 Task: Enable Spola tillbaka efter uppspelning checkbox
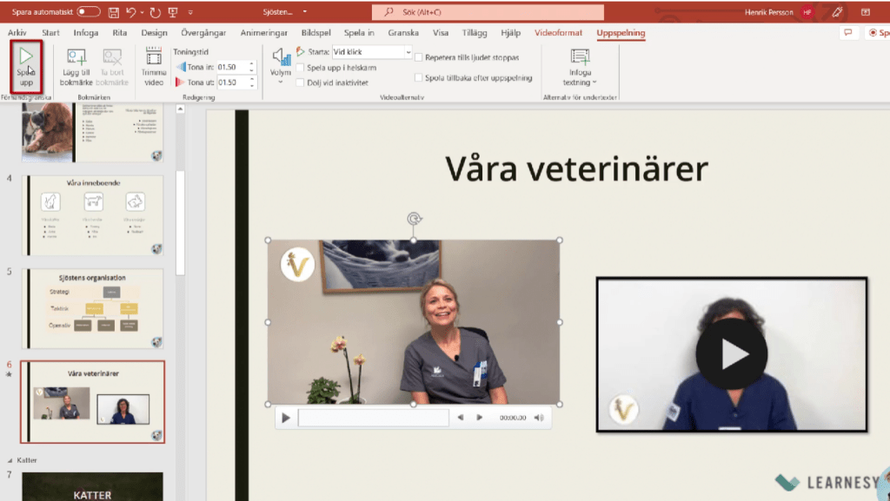[x=419, y=76]
